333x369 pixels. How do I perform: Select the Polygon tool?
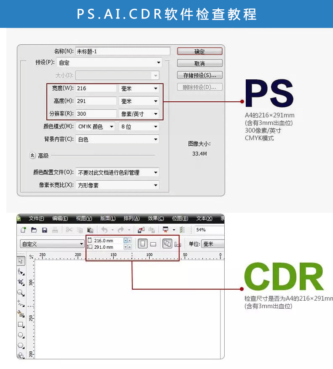tap(21, 345)
